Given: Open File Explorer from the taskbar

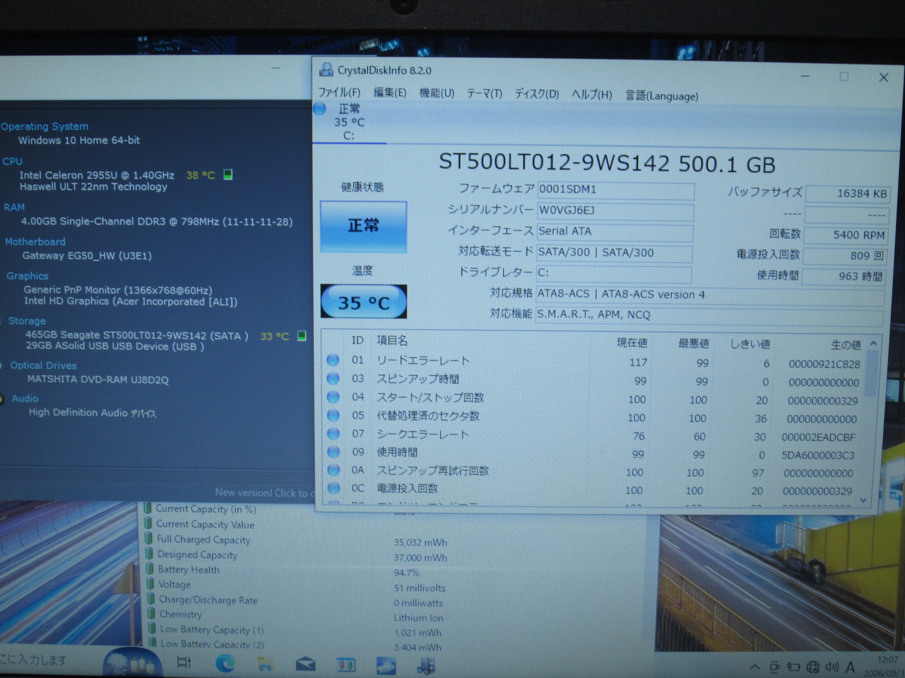Looking at the screenshot, I should (265, 663).
